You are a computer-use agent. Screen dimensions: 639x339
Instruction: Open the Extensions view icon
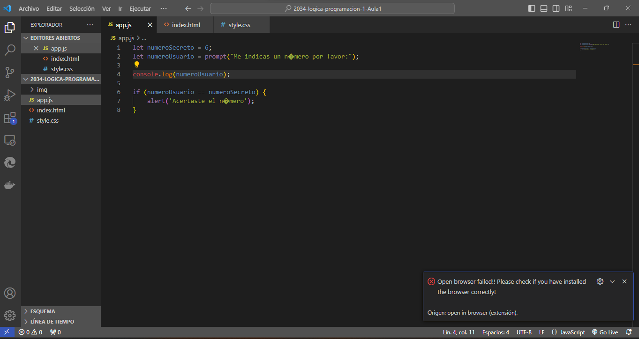[10, 118]
